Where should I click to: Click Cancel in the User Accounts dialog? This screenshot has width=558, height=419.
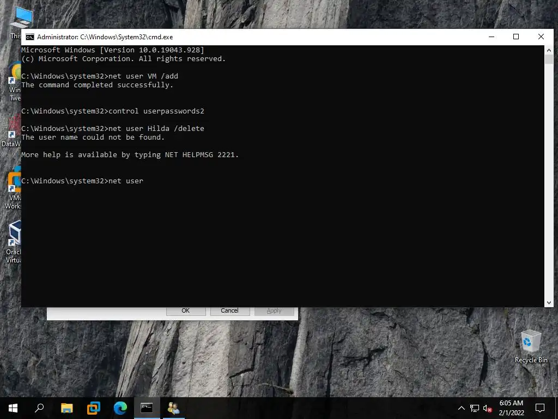[x=229, y=310]
